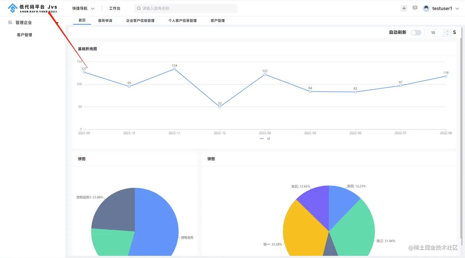Click the 货物名称1: 23.88% label
Viewport: 465px width, 258px height.
[x=90, y=197]
